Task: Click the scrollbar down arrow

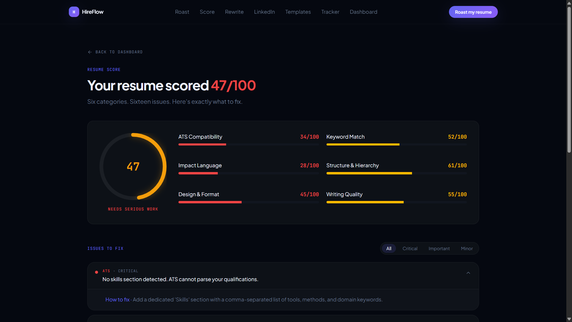Action: pos(569,319)
